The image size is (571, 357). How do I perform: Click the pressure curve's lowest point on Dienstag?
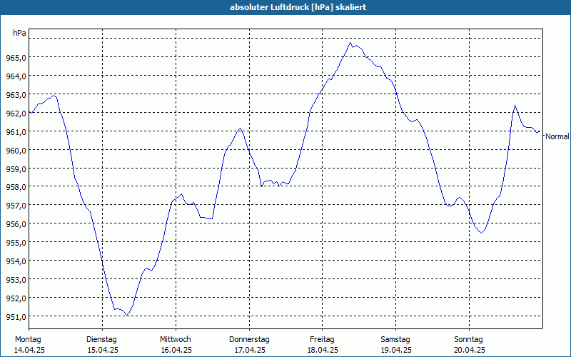click(127, 315)
